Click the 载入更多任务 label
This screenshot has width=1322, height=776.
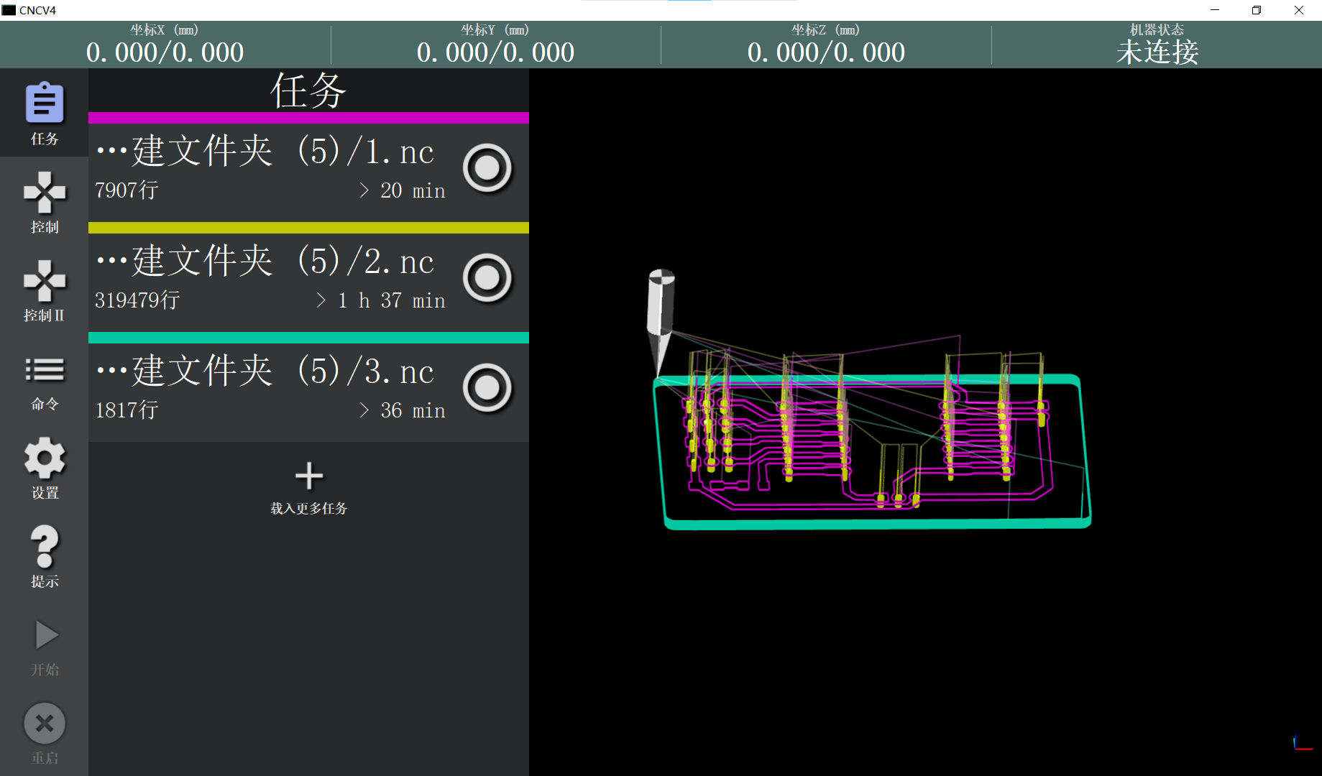coord(309,509)
